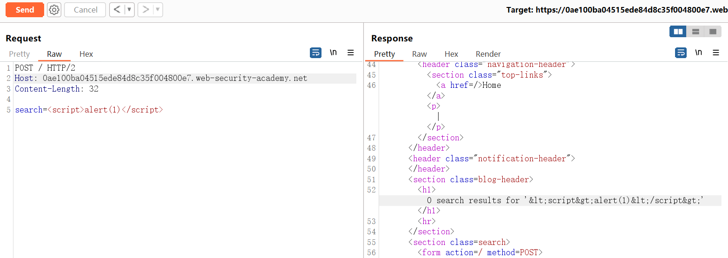Toggle word wrap icon in Request panel
The height and width of the screenshot is (258, 728).
[315, 53]
